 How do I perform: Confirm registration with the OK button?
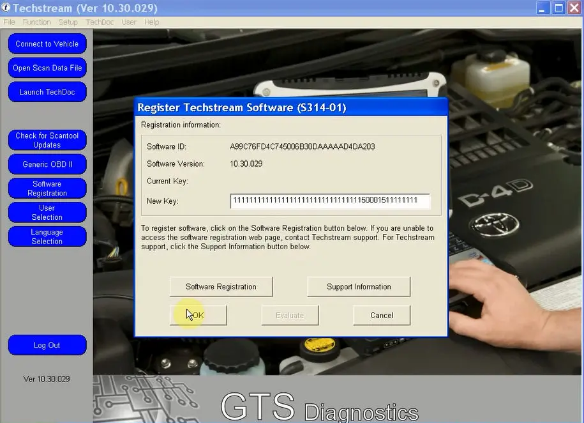point(198,315)
